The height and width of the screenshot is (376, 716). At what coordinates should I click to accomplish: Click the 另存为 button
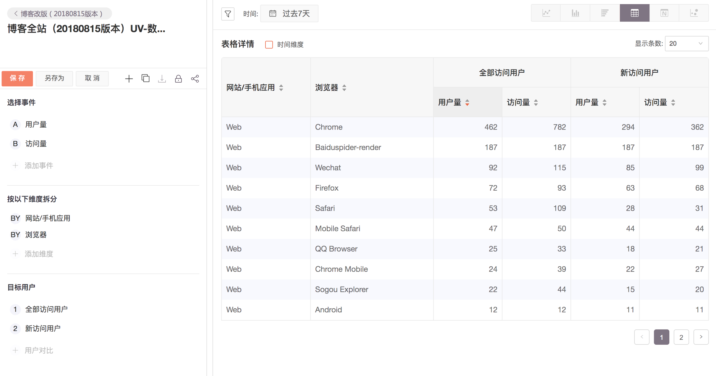(x=54, y=78)
